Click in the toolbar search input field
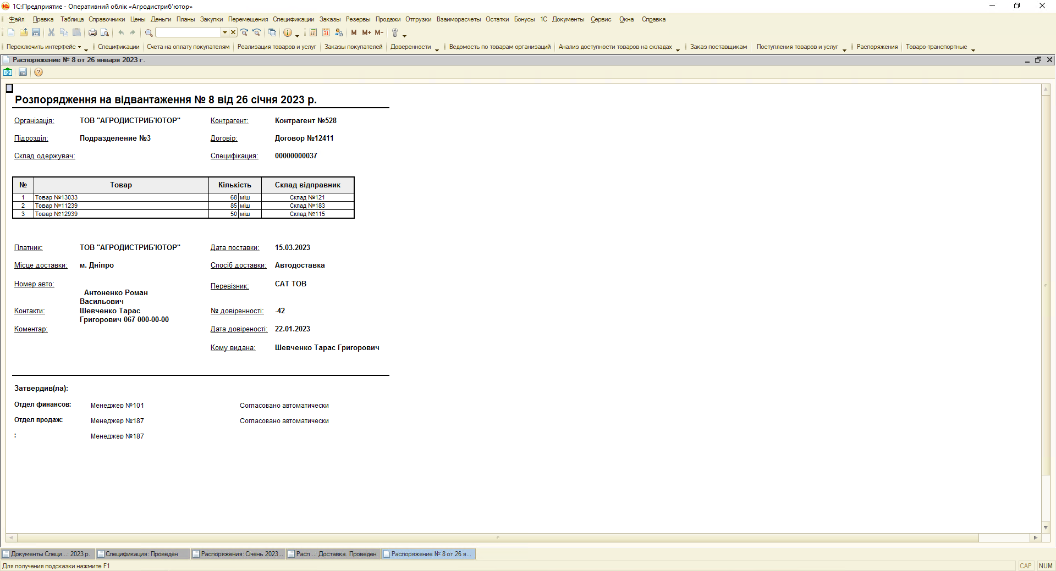Viewport: 1056px width, 571px height. pyautogui.click(x=188, y=32)
